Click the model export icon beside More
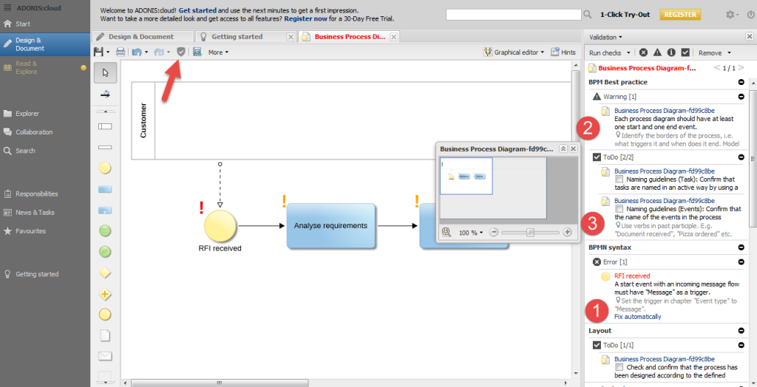 click(197, 52)
